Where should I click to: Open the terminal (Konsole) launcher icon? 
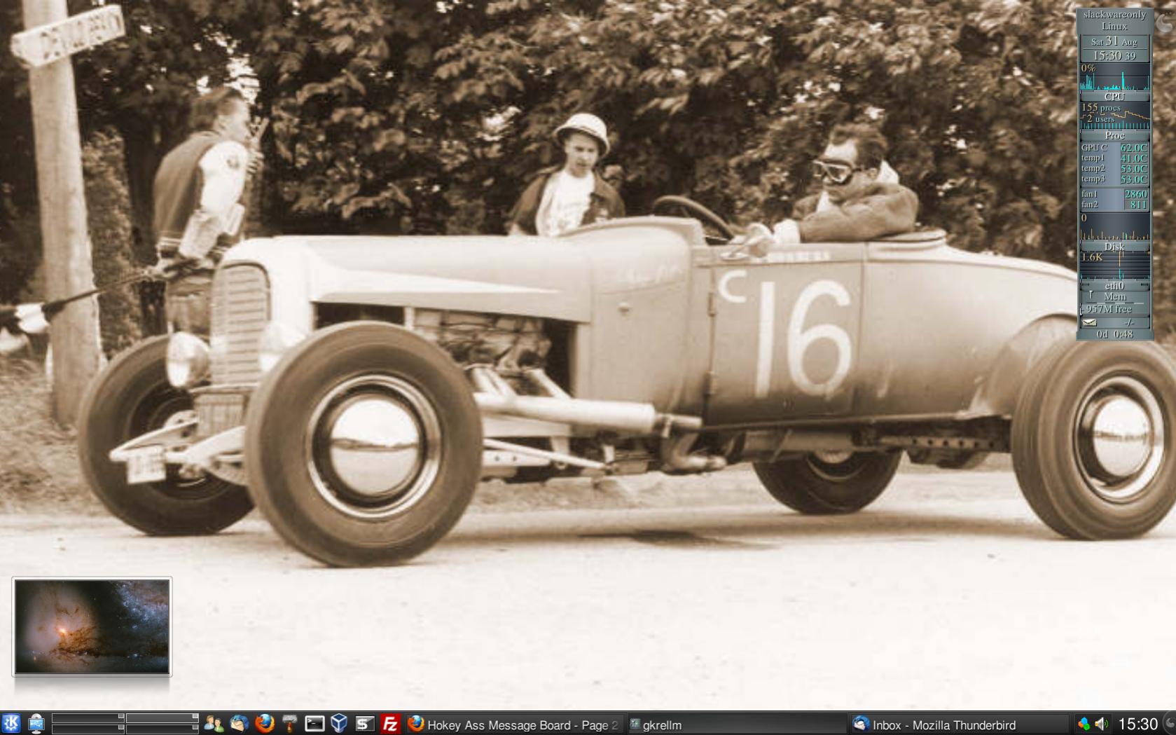pos(314,723)
